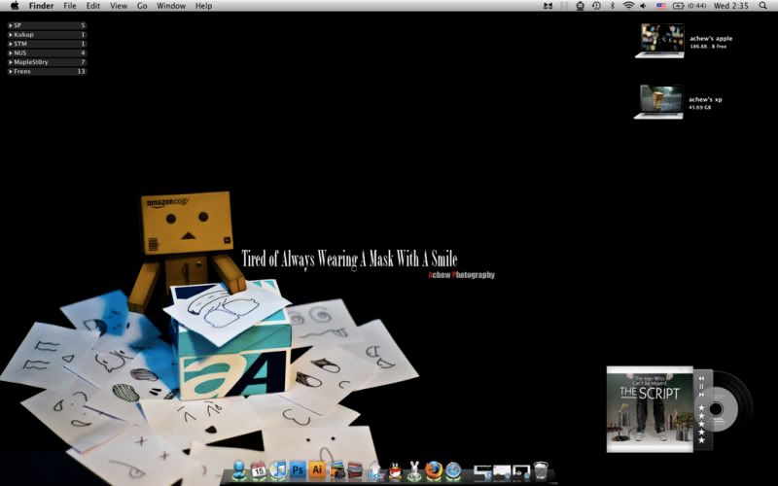Open the Window menu
The width and height of the screenshot is (778, 486).
[x=171, y=6]
